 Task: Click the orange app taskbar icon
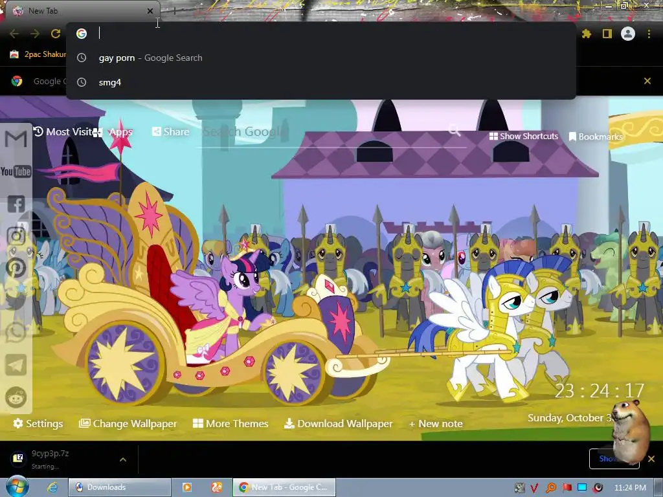pyautogui.click(x=216, y=487)
